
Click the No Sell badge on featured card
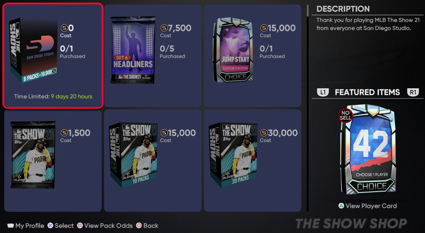[x=346, y=116]
